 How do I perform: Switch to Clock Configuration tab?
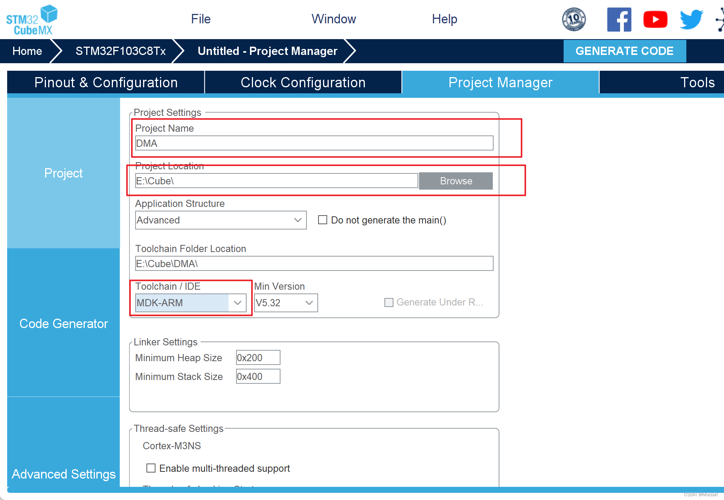(303, 82)
